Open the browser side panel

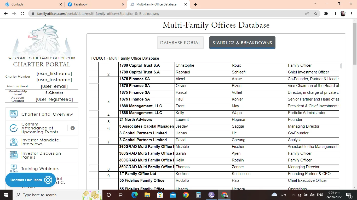coord(334,14)
